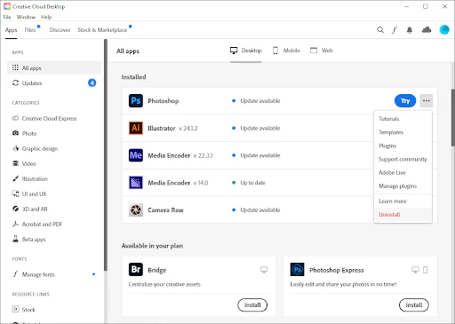Open the account profile avatar
455x324 pixels.
click(444, 29)
